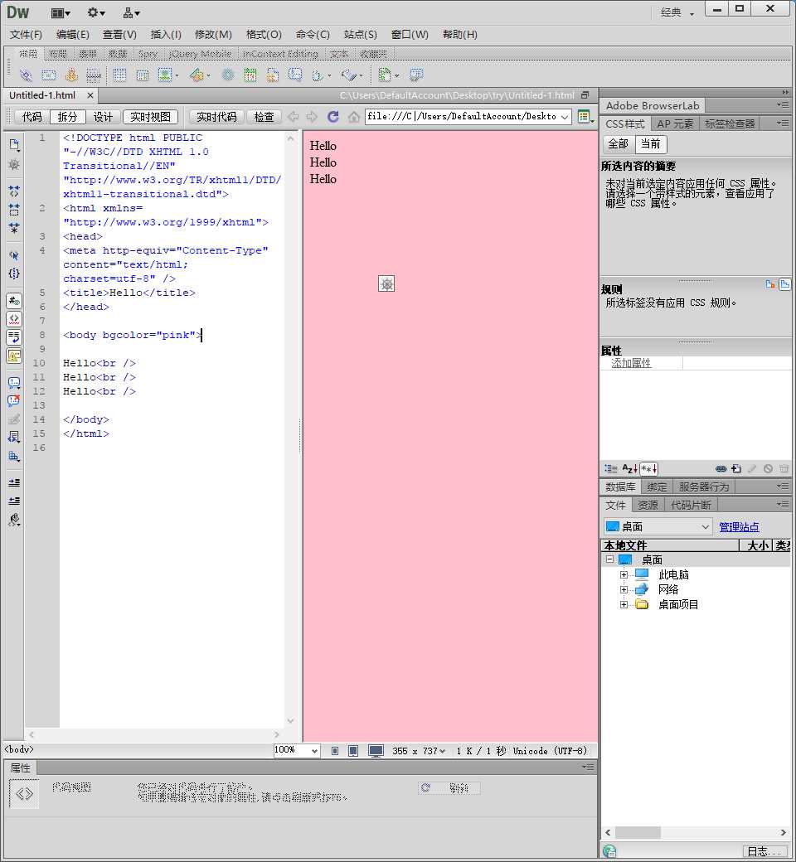The image size is (796, 862).
Task: Switch to 代码 code view
Action: [x=32, y=117]
